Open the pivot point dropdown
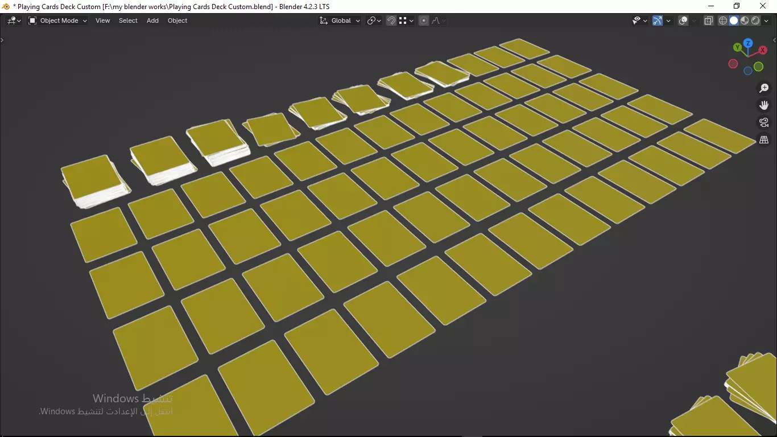The height and width of the screenshot is (437, 777). click(x=374, y=20)
